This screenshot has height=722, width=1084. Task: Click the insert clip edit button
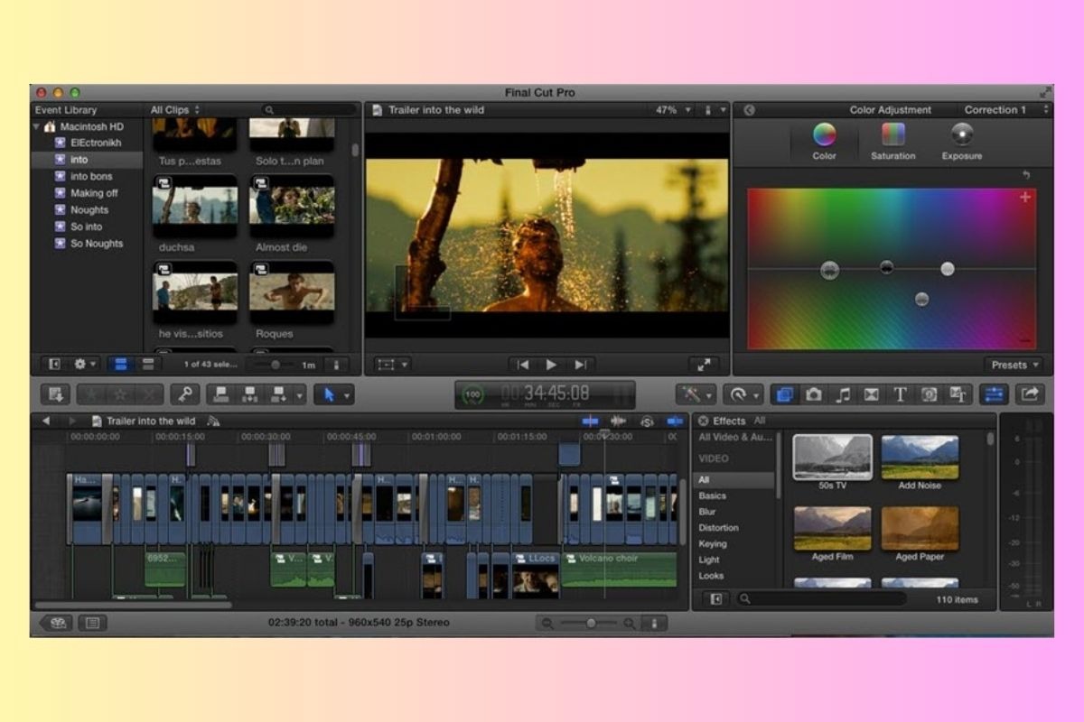(249, 394)
